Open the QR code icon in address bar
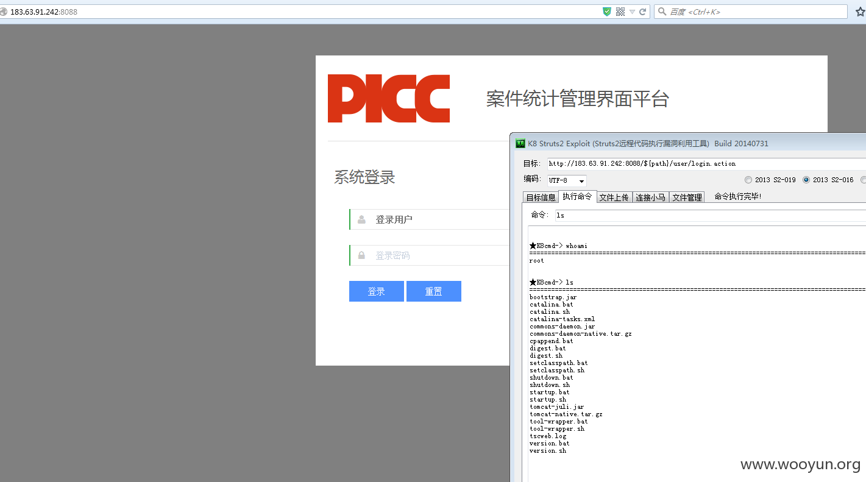 tap(620, 12)
